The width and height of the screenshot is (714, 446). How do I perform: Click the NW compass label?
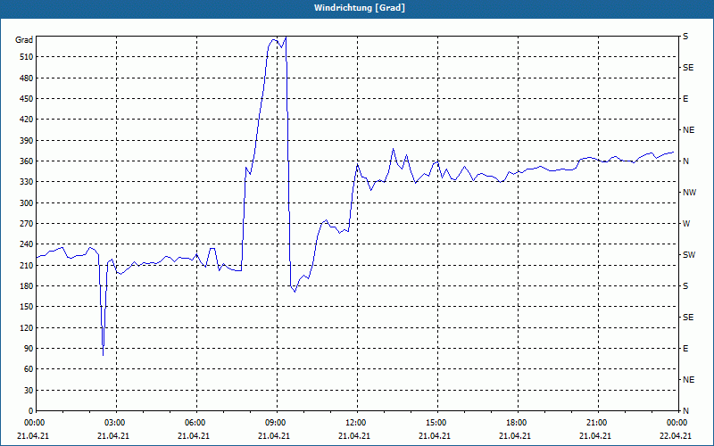click(689, 193)
